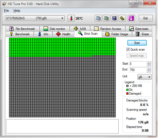Viewport: 158px width, 138px height.
Task: Copy info to clipboard icon
Action: click(x=98, y=18)
